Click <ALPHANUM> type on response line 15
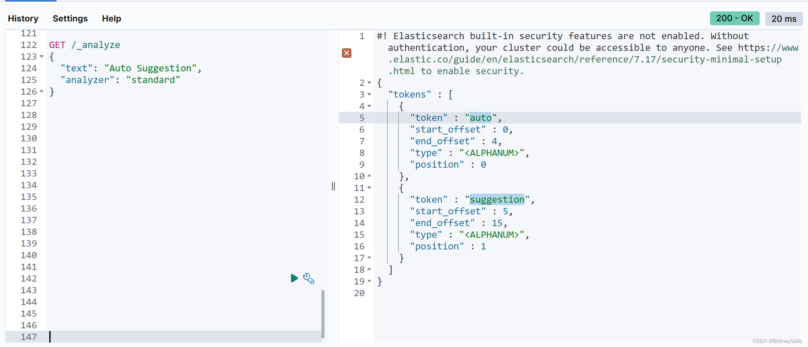Viewport: 808px width, 347px height. coord(492,235)
